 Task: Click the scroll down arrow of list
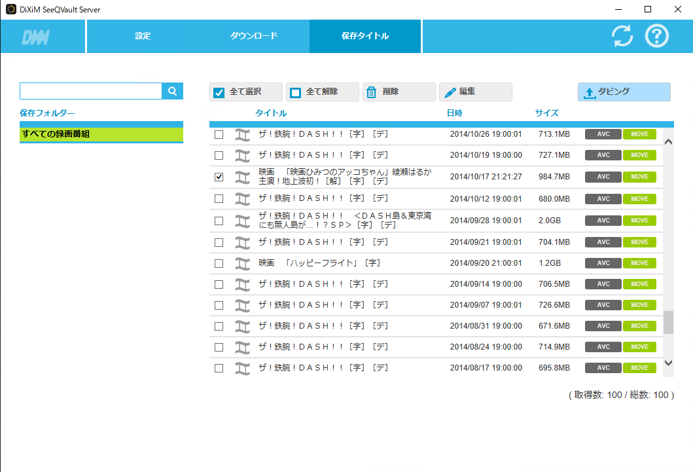(668, 363)
